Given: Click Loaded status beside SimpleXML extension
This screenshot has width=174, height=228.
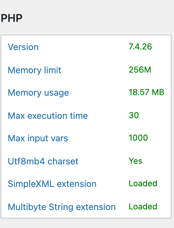Looking at the screenshot, I should click(143, 183).
